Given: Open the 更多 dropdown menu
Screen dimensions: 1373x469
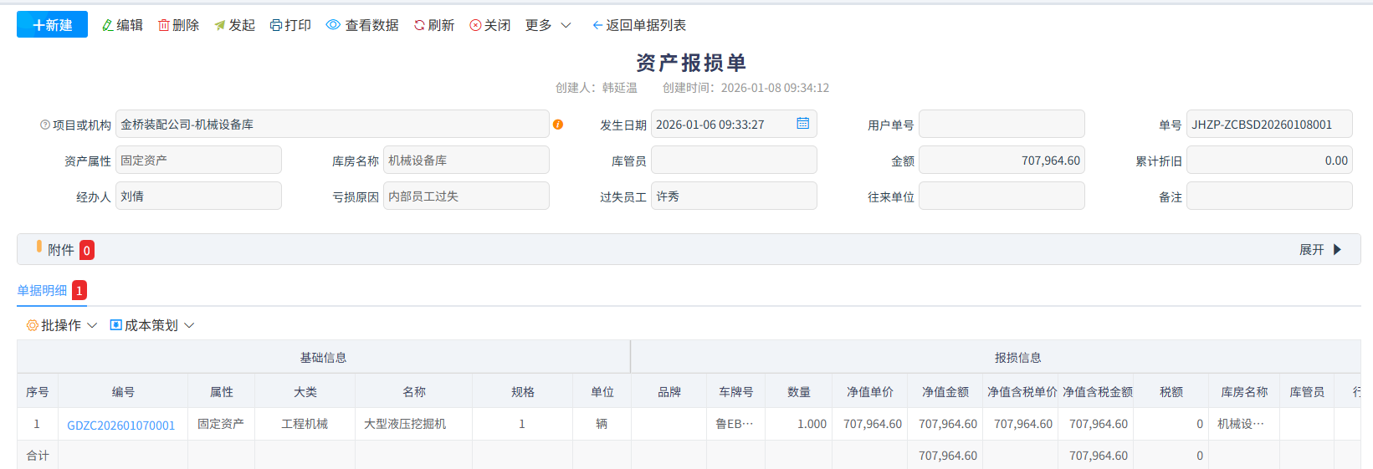Looking at the screenshot, I should coord(548,25).
